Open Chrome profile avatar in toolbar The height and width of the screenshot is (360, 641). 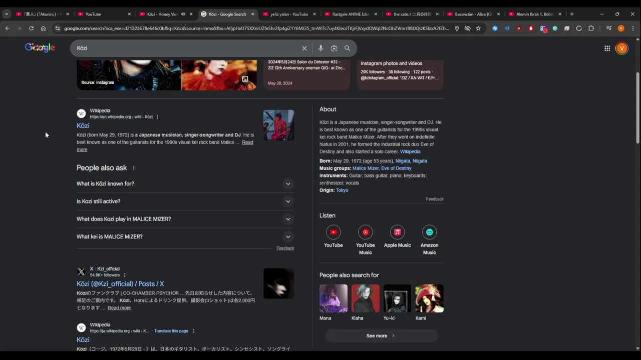(621, 28)
